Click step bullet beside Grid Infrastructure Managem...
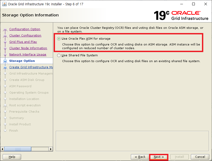This screenshot has height=161, width=212. [x=5, y=73]
